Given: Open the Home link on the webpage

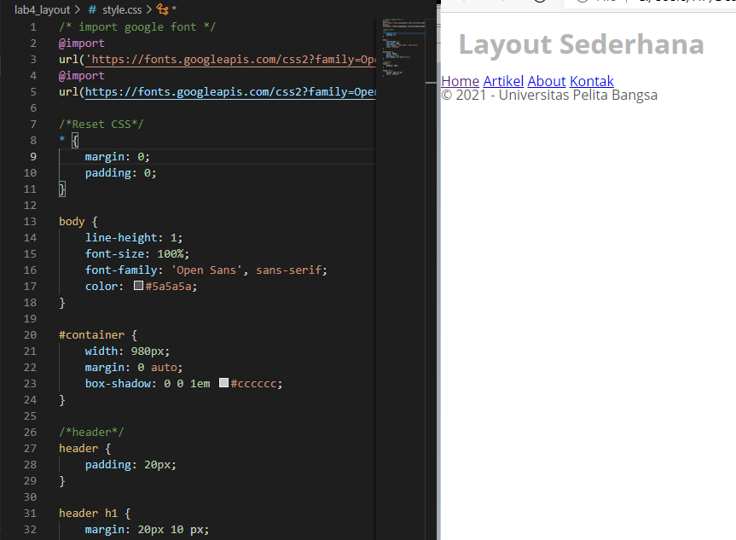Looking at the screenshot, I should [460, 81].
